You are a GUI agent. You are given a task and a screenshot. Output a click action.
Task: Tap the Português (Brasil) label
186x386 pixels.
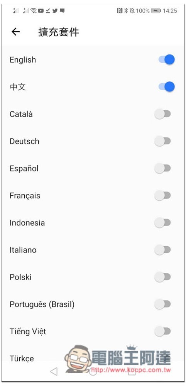42,305
